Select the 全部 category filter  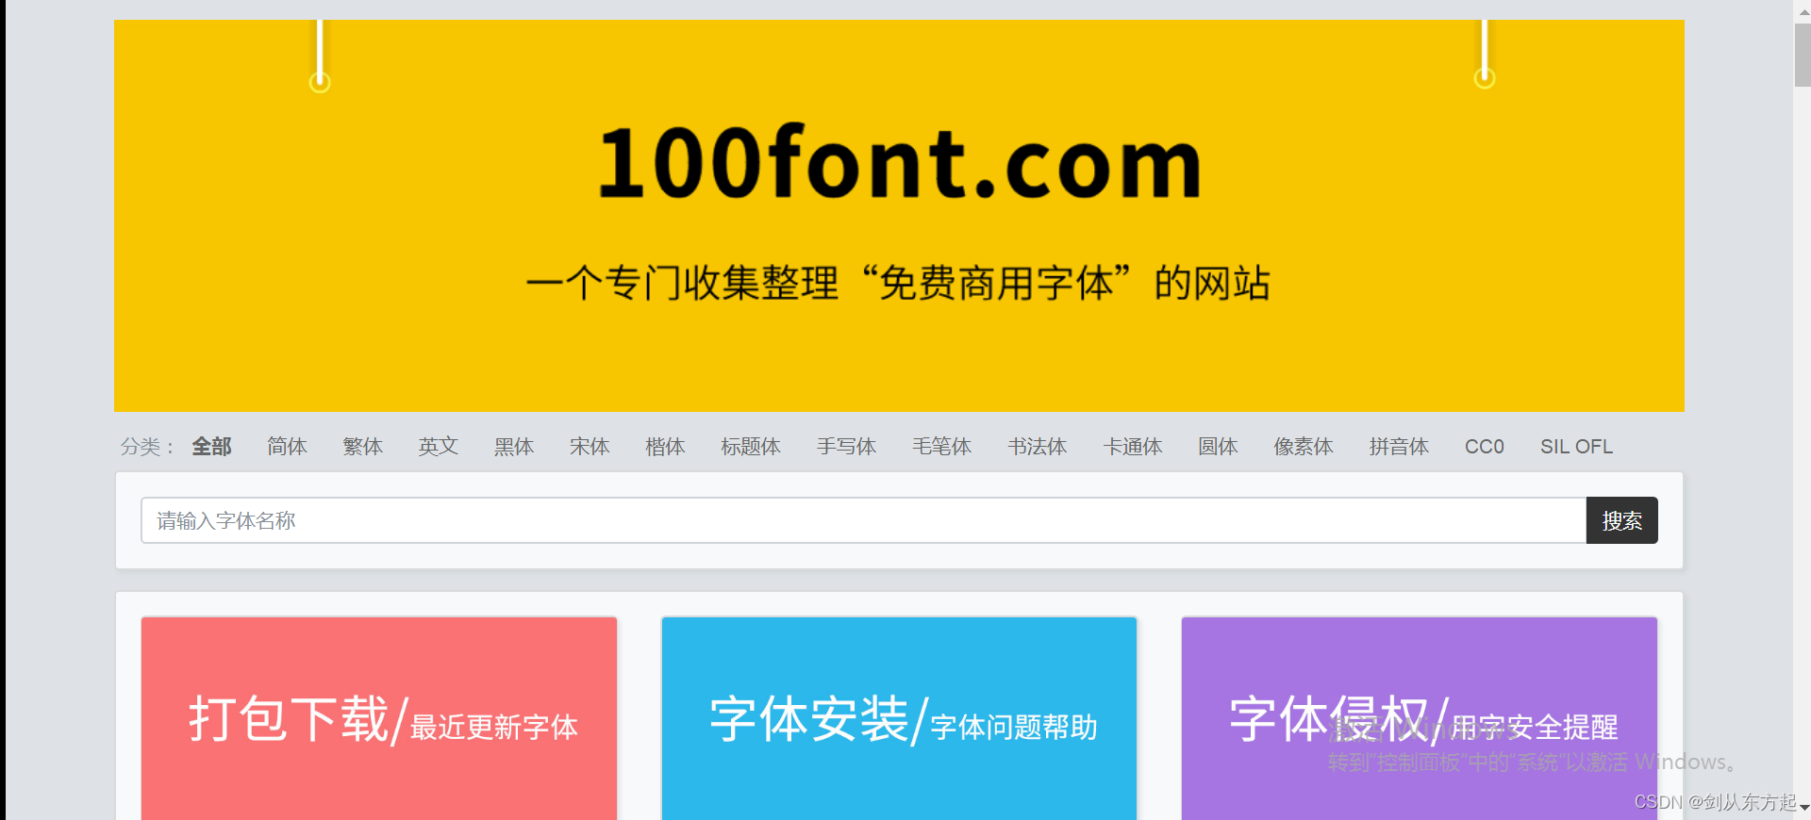[x=211, y=447]
